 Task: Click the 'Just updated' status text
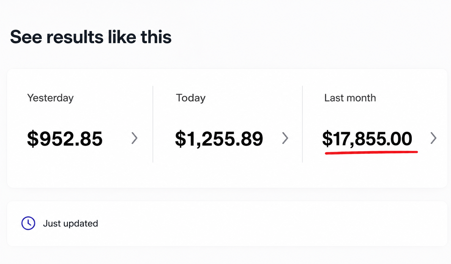[x=70, y=223]
